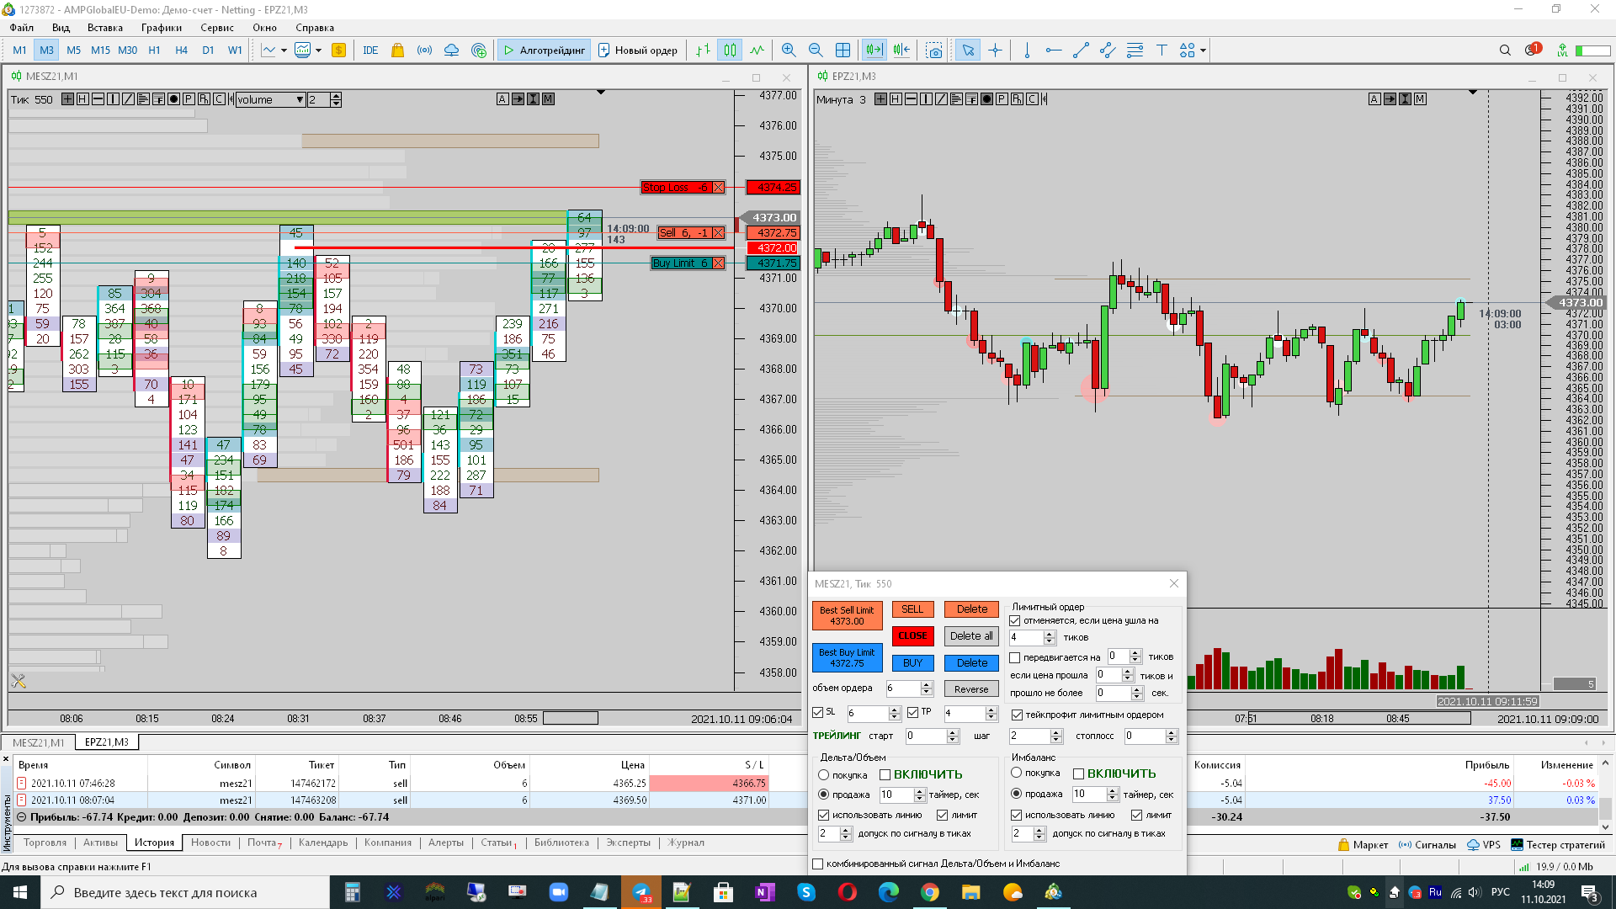
Task: Increase the объем ордера stepper value
Action: coord(927,684)
